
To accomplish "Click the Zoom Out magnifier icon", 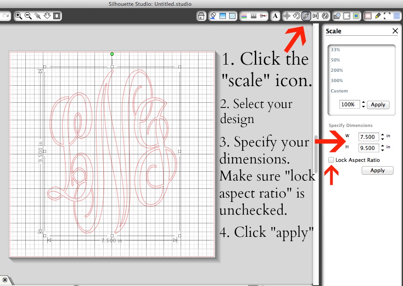I will 28,16.
